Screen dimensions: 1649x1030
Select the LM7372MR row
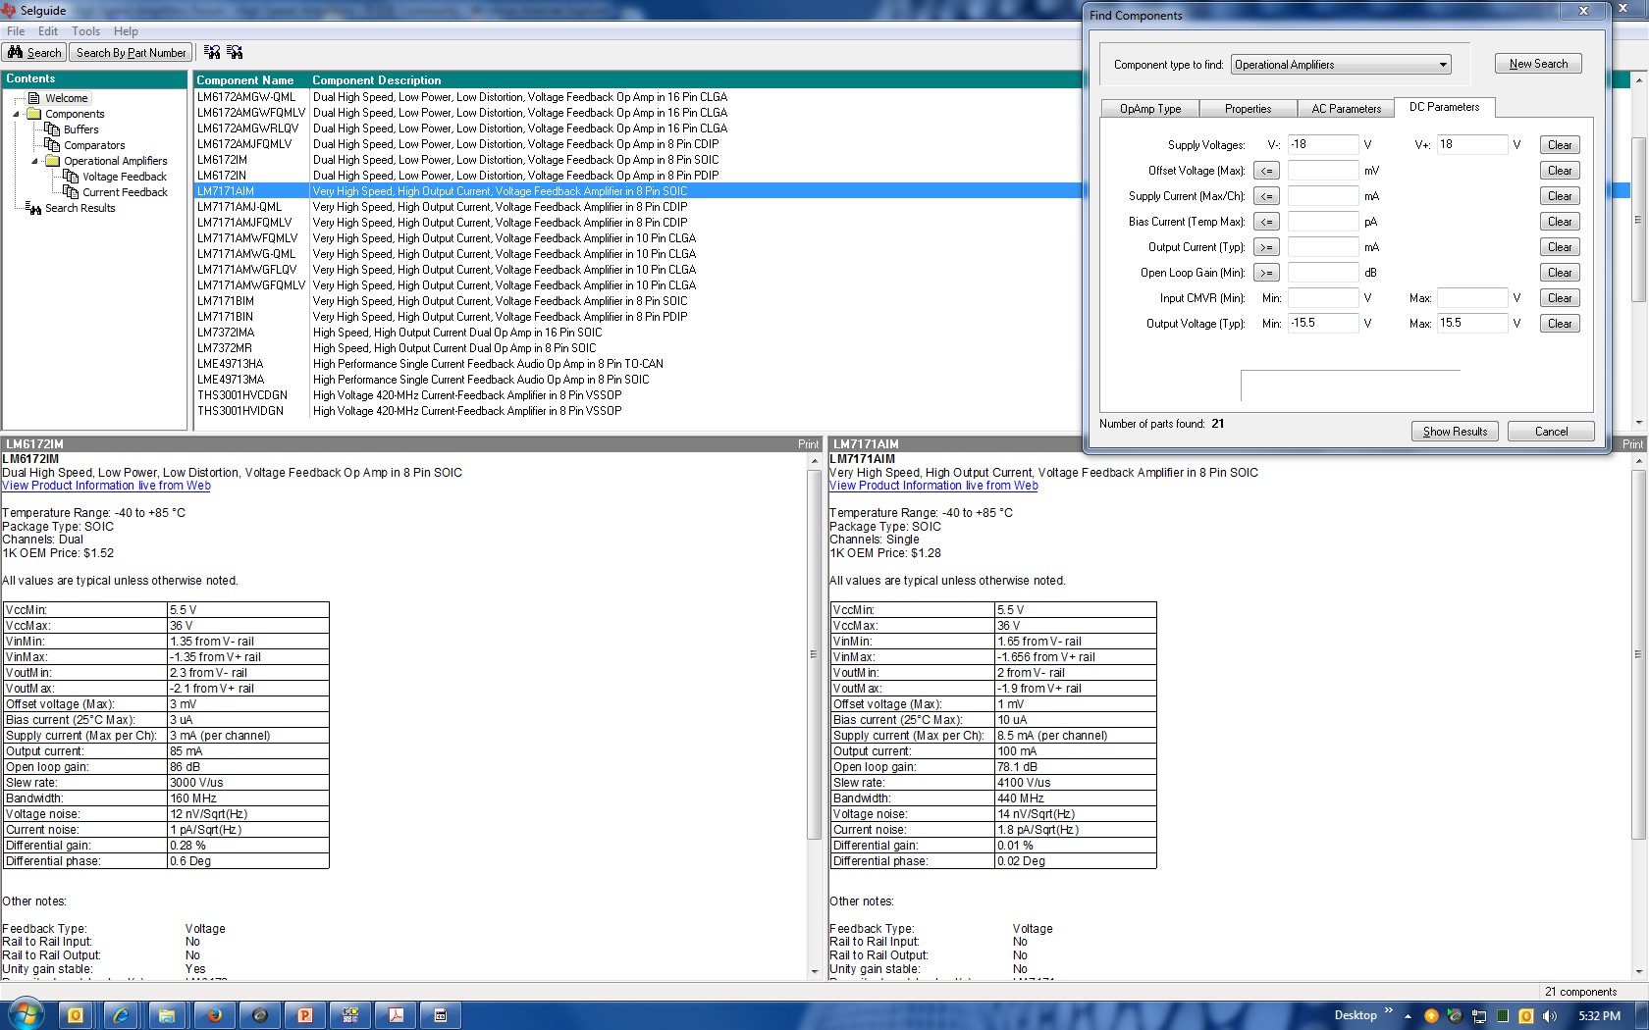click(638, 348)
